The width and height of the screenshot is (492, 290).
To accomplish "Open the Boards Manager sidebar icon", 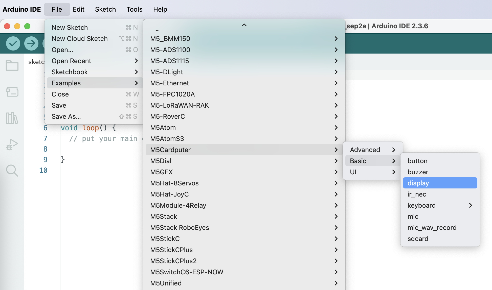I will click(12, 92).
